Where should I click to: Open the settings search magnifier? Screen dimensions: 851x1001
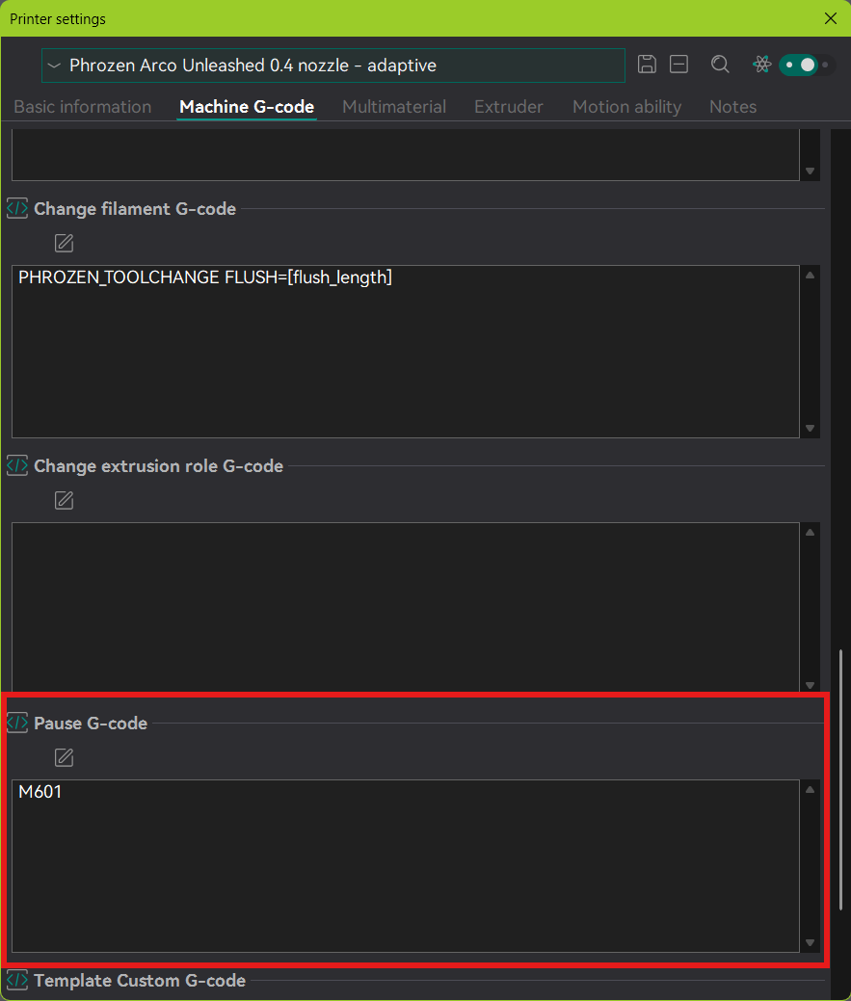[x=720, y=65]
